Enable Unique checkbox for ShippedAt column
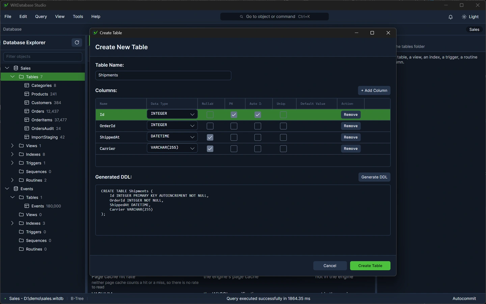 click(283, 137)
